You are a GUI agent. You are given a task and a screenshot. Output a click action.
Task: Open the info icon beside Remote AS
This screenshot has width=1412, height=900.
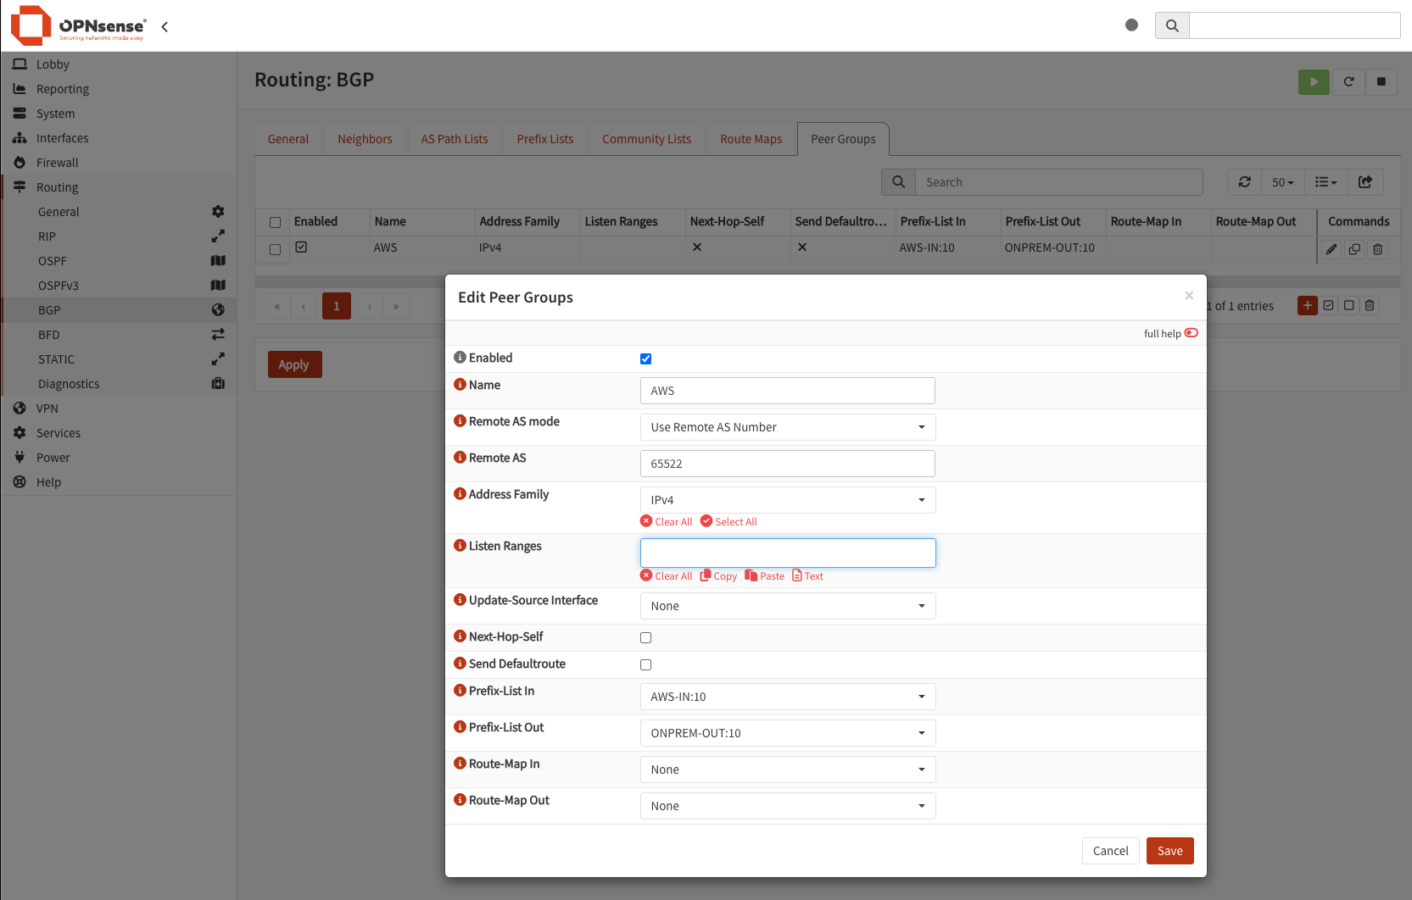pos(460,458)
